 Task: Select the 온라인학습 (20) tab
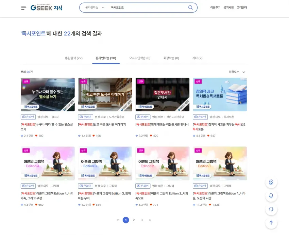(x=106, y=58)
